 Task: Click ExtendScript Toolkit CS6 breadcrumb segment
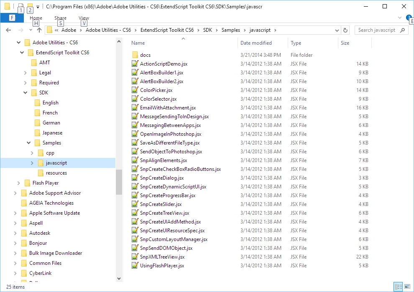click(167, 30)
